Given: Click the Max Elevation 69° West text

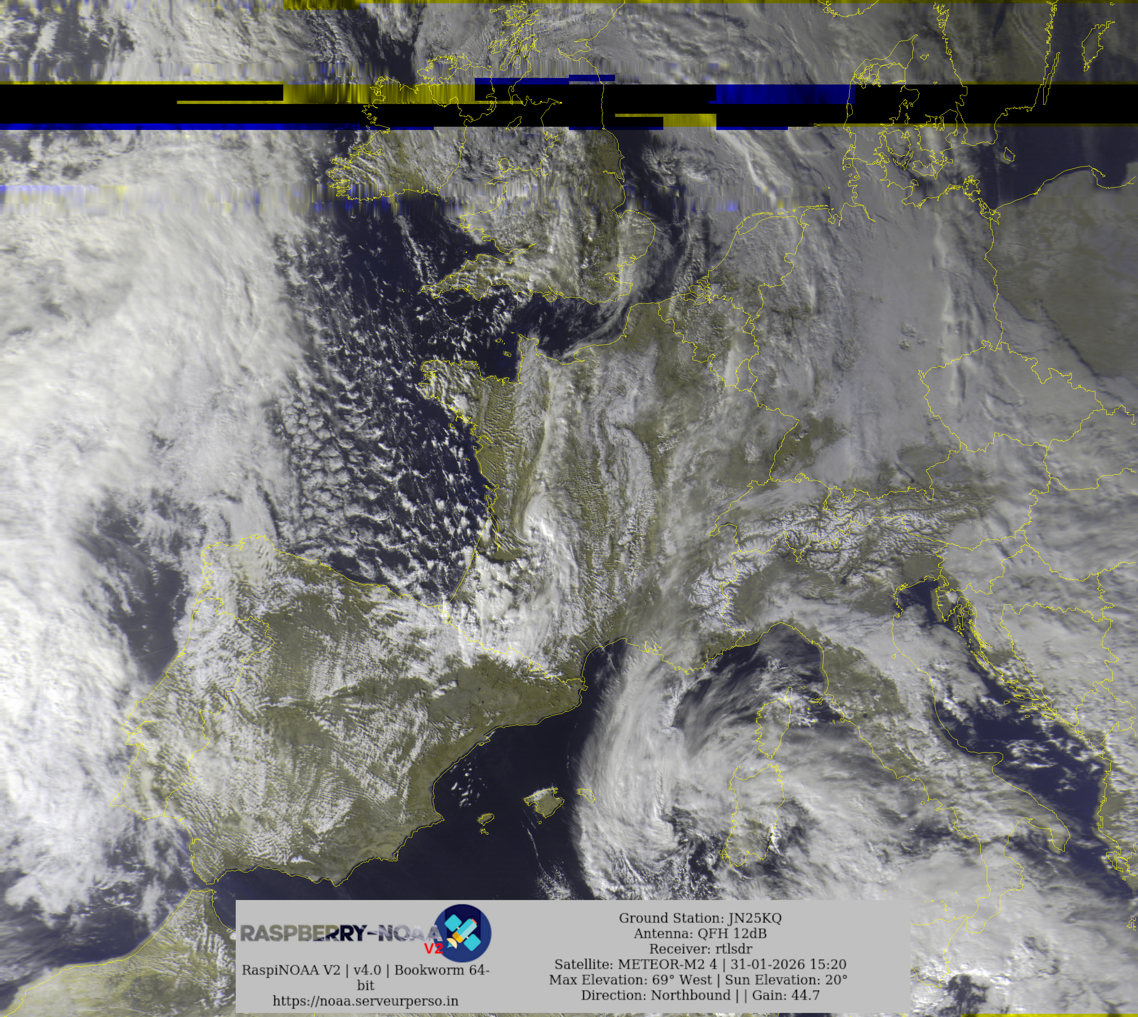Looking at the screenshot, I should click(631, 980).
